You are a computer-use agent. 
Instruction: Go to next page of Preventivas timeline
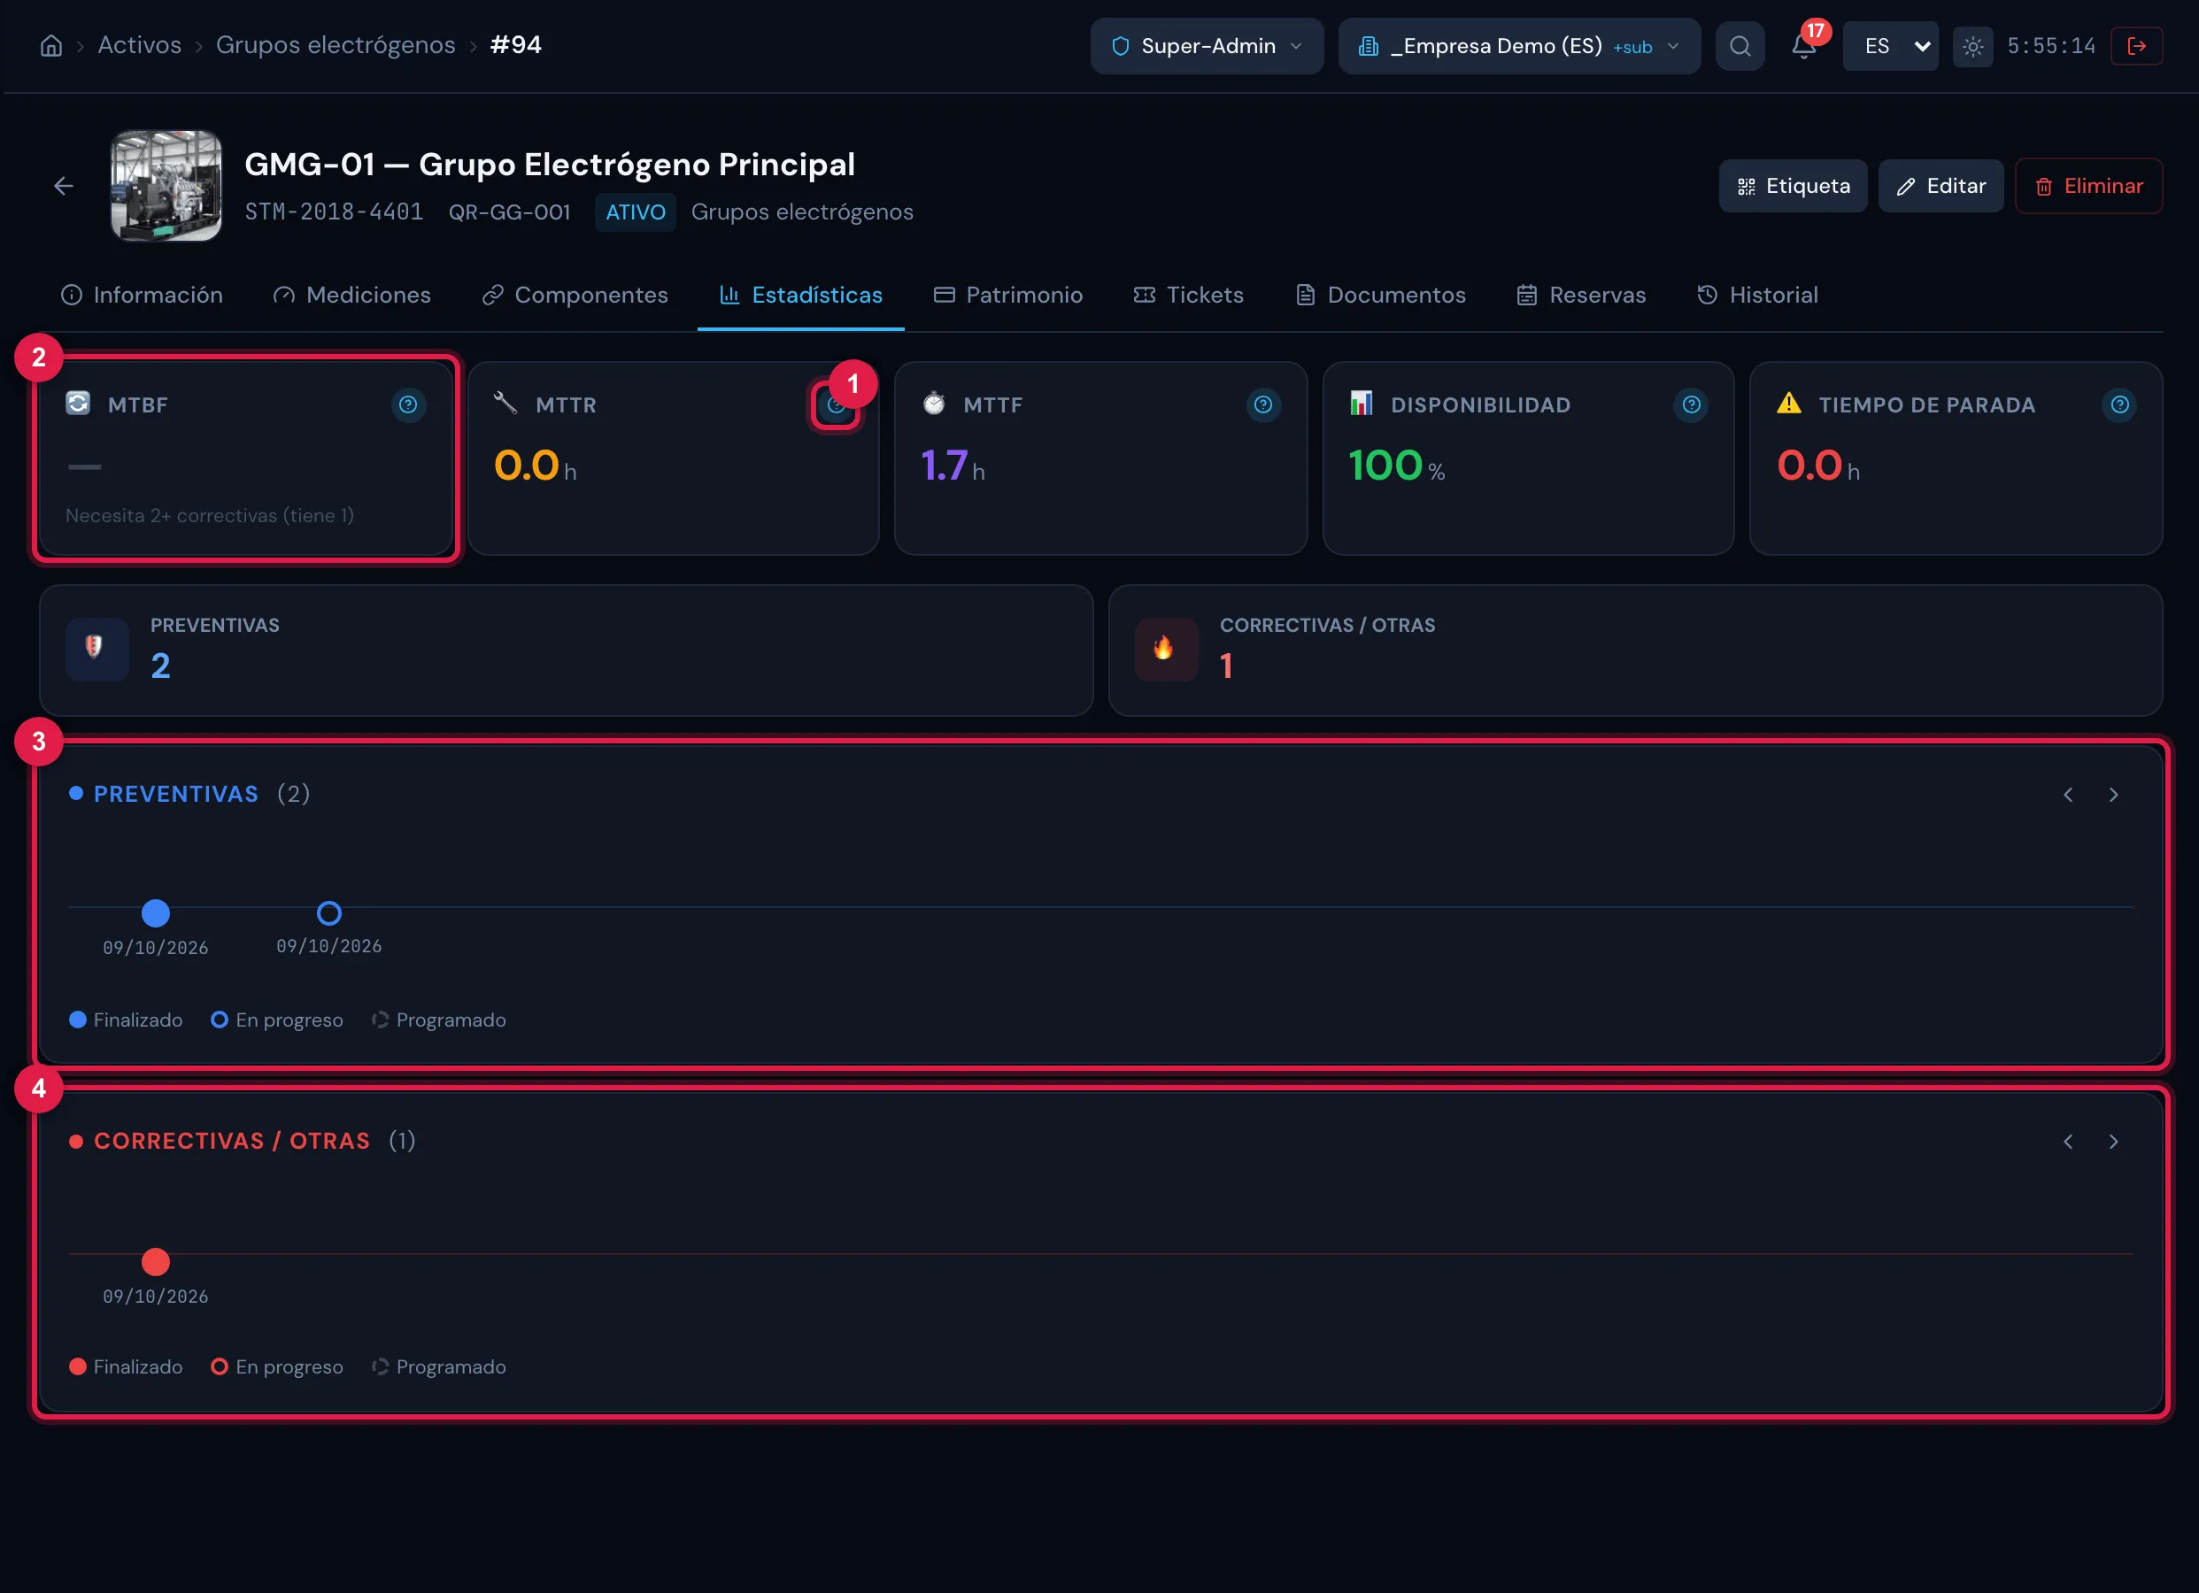(x=2113, y=795)
